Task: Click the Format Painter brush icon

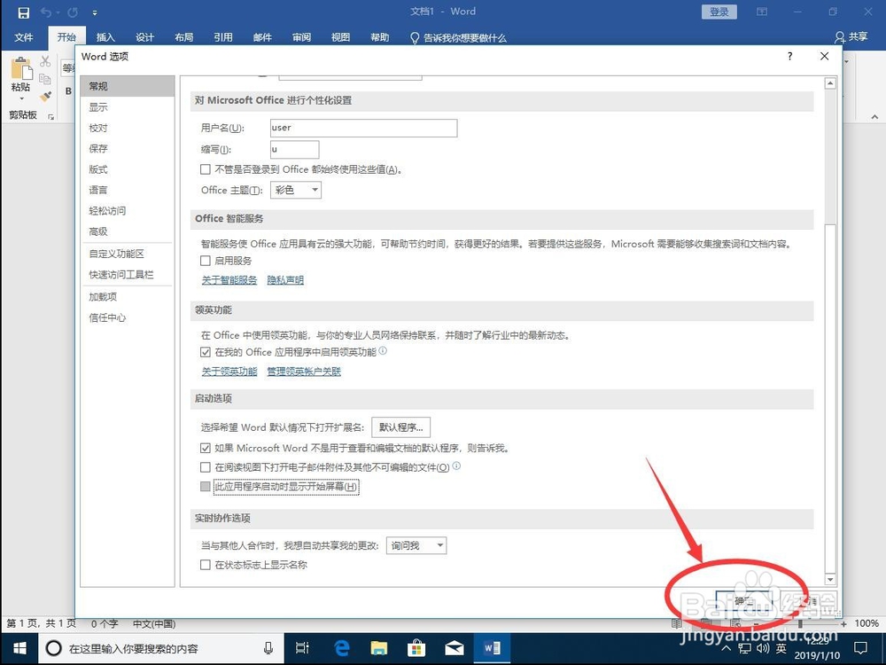Action: [45, 97]
